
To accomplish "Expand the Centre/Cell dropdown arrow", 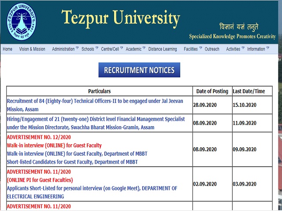I will tap(122, 48).
